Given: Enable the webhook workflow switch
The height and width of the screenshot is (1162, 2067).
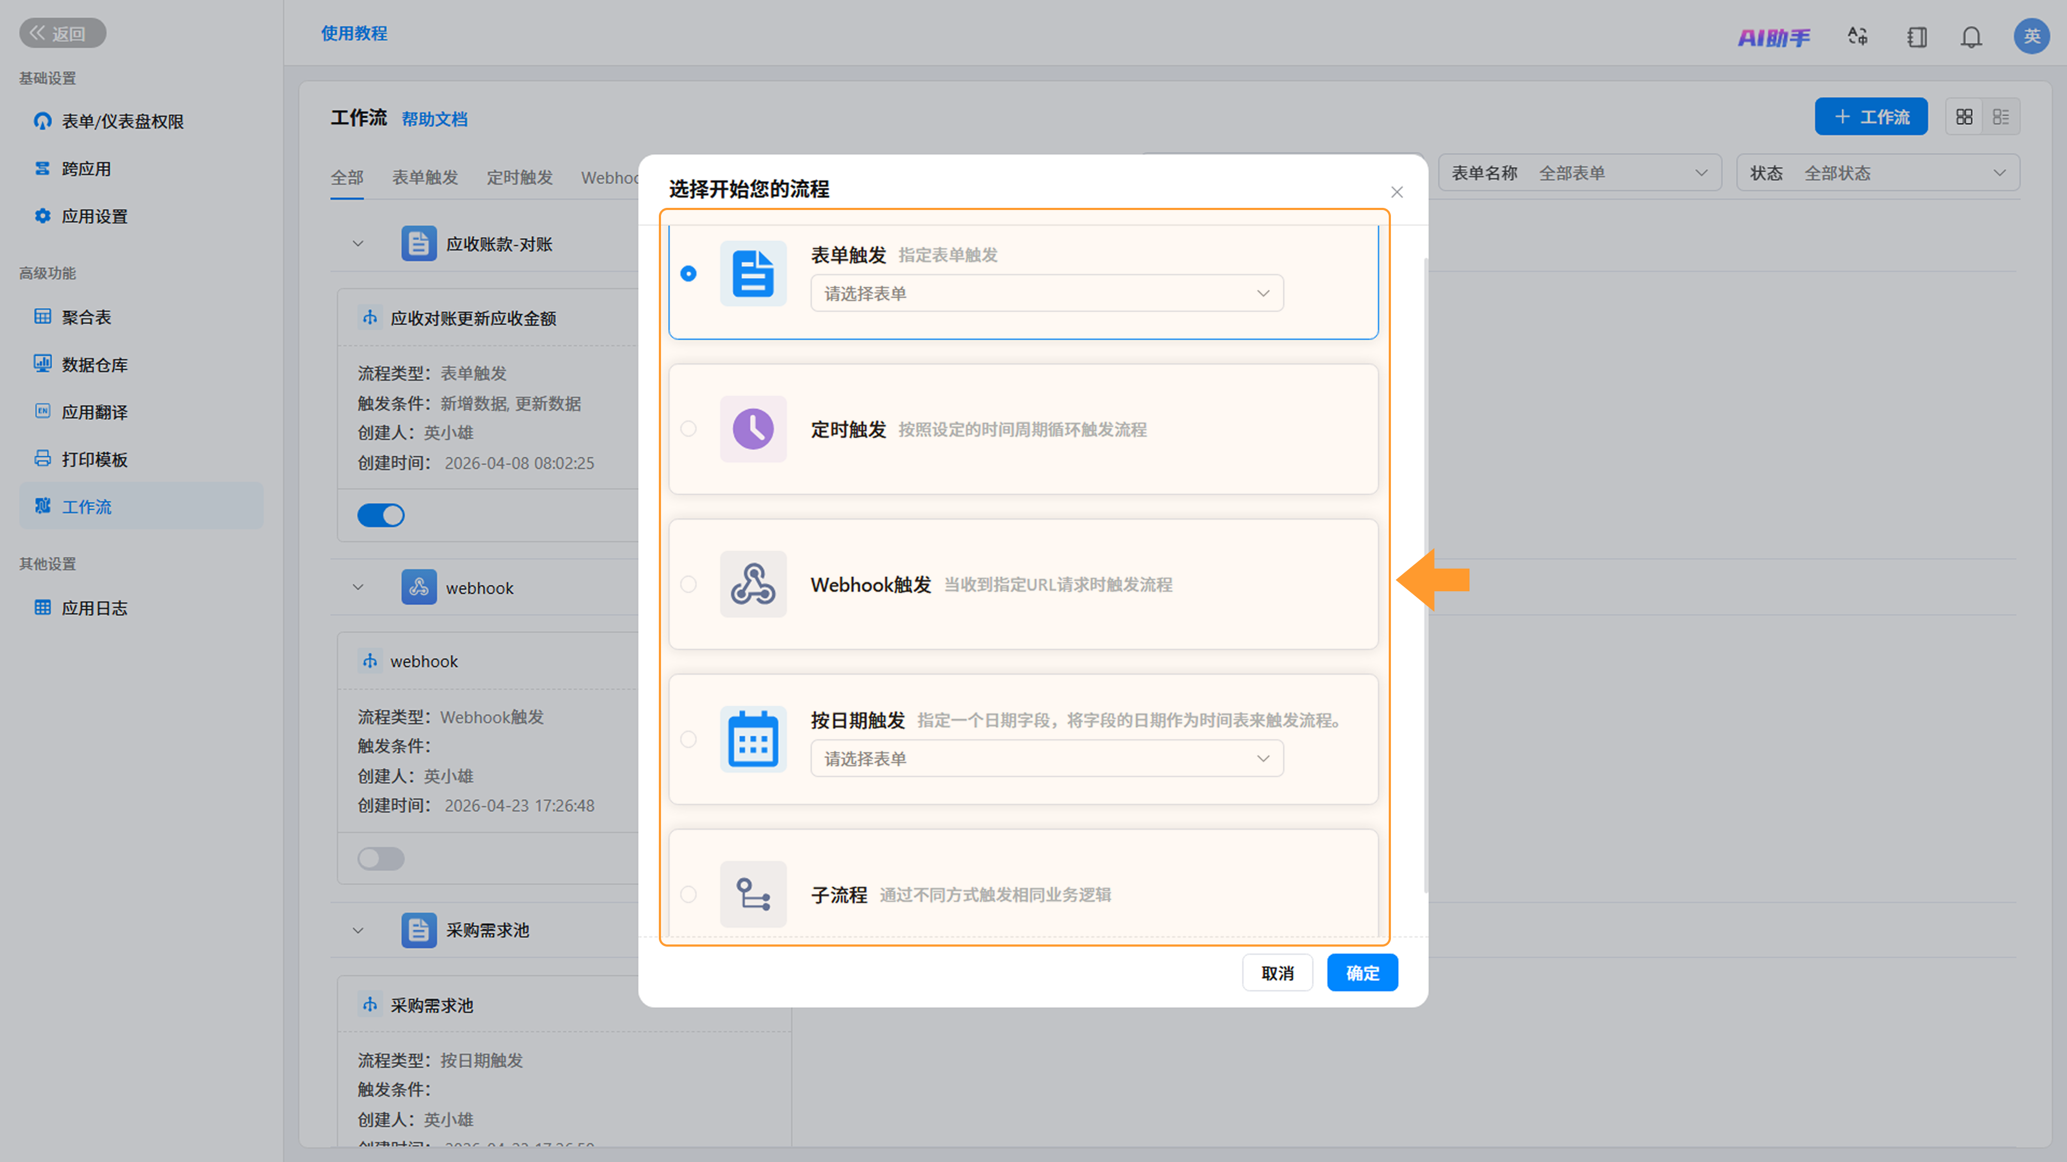Looking at the screenshot, I should (381, 859).
